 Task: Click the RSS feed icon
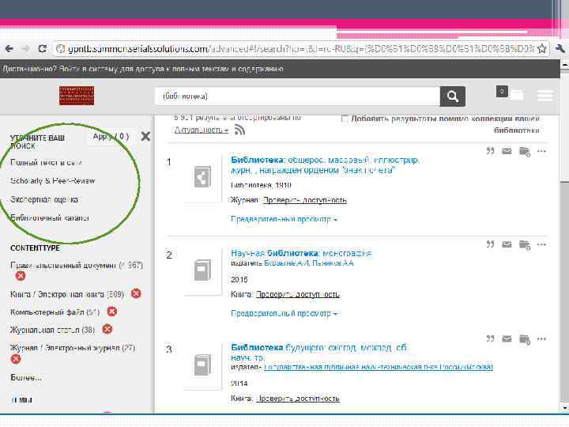[239, 130]
